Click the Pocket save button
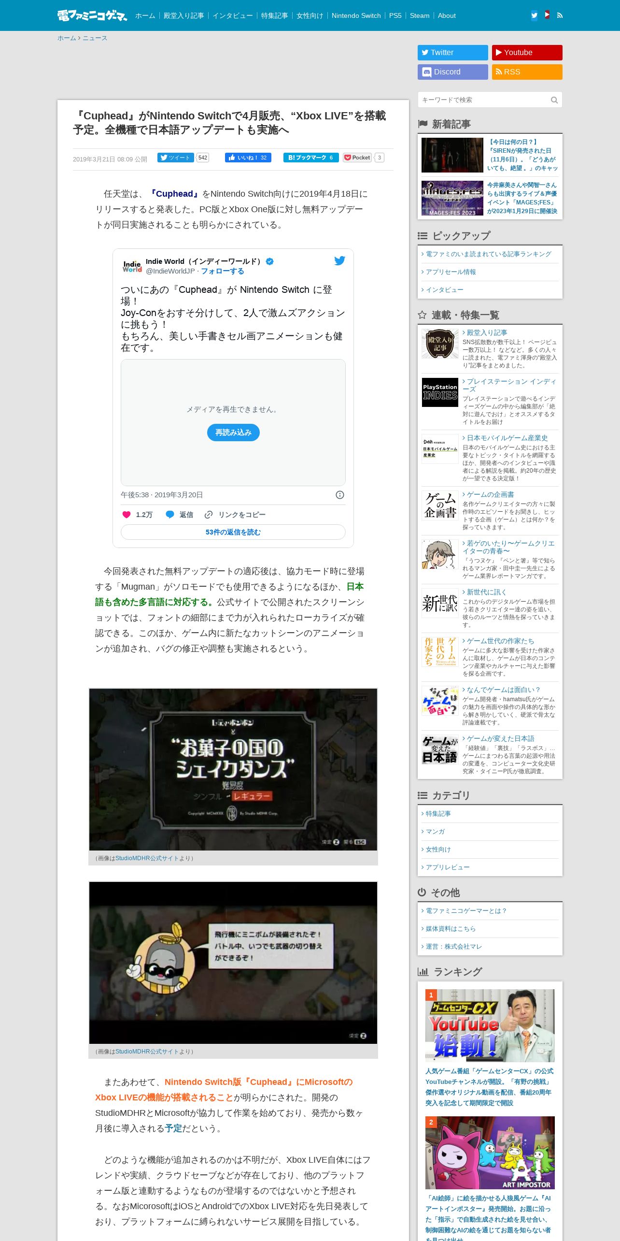Viewport: 620px width, 1241px height. coord(357,158)
